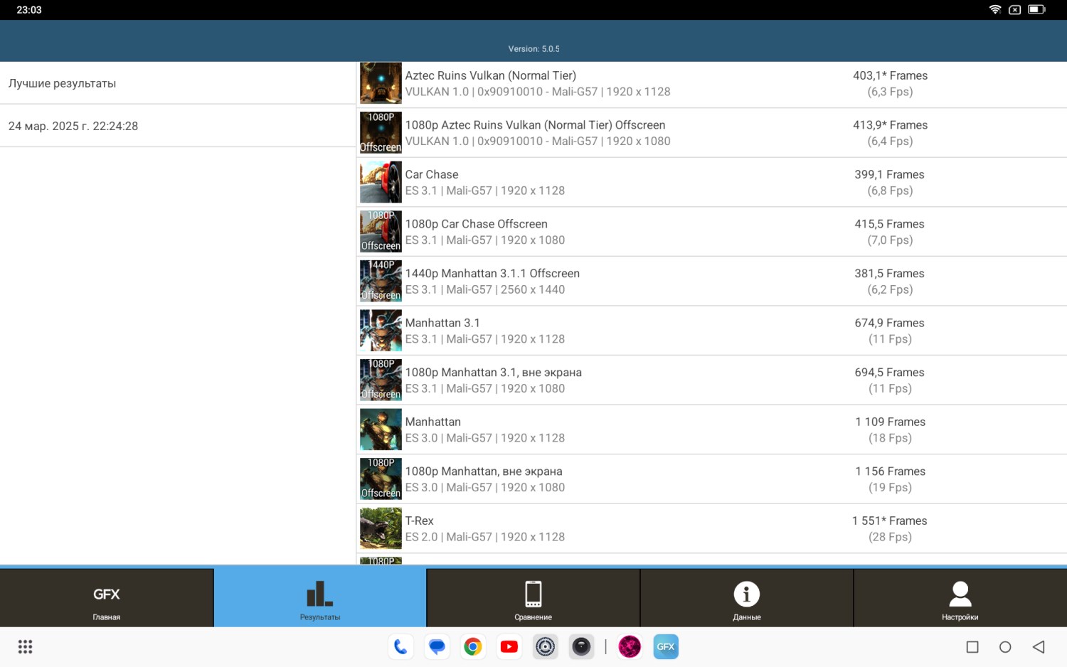Select the T-Rex test title

[x=420, y=521]
